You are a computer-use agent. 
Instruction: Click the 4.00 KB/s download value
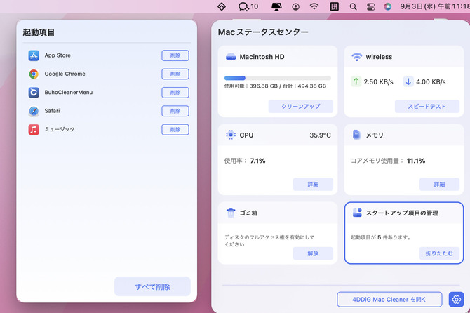[431, 82]
